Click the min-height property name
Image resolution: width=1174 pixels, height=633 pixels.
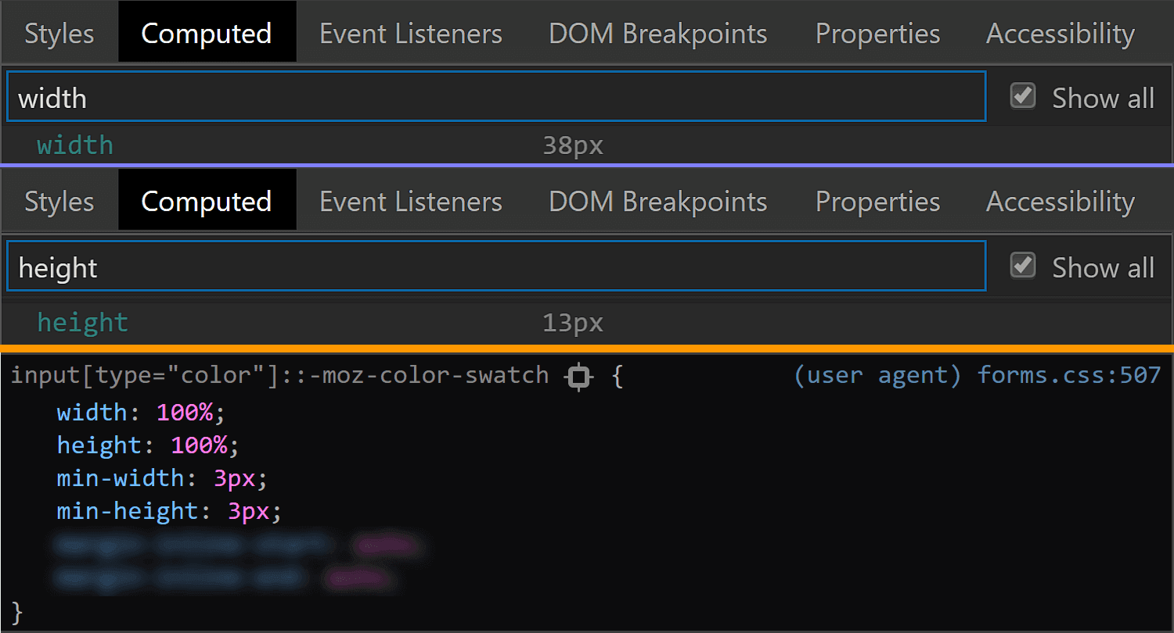click(128, 511)
